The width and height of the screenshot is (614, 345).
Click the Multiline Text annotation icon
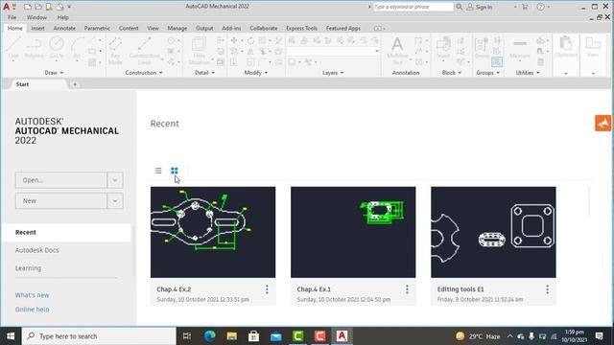(x=397, y=51)
